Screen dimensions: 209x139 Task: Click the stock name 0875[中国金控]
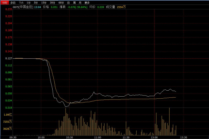tap(23, 7)
